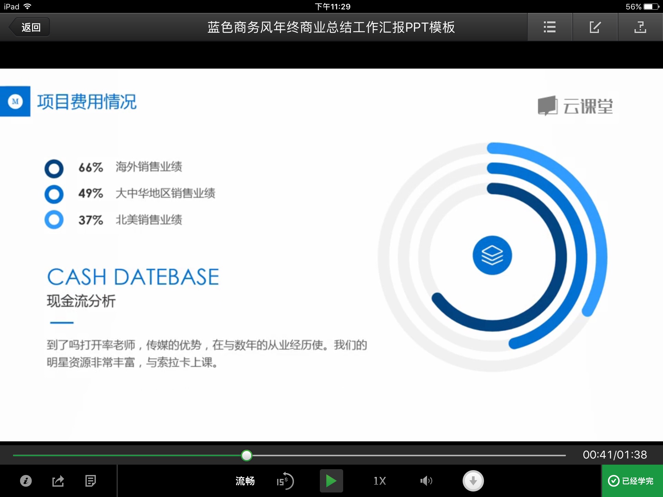
Task: Tap the Wi-Fi status icon
Action: 28,6
